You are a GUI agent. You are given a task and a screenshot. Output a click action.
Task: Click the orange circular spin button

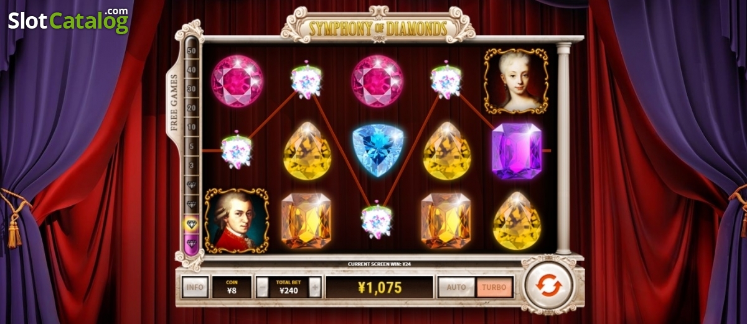(x=548, y=286)
